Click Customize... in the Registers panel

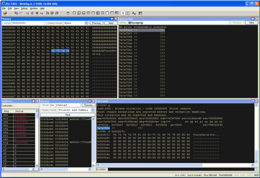tap(8, 106)
